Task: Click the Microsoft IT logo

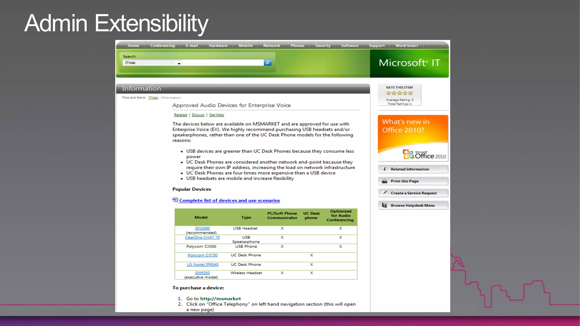Action: [x=410, y=63]
